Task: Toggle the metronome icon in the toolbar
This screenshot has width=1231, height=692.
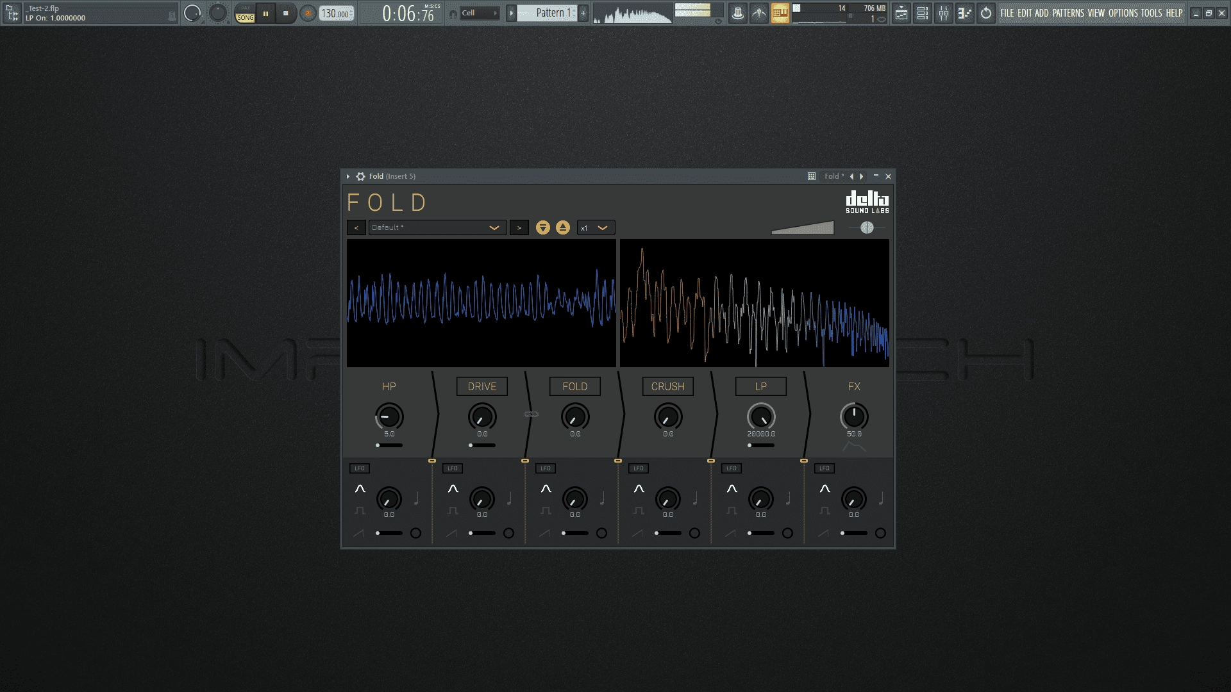Action: coord(738,13)
